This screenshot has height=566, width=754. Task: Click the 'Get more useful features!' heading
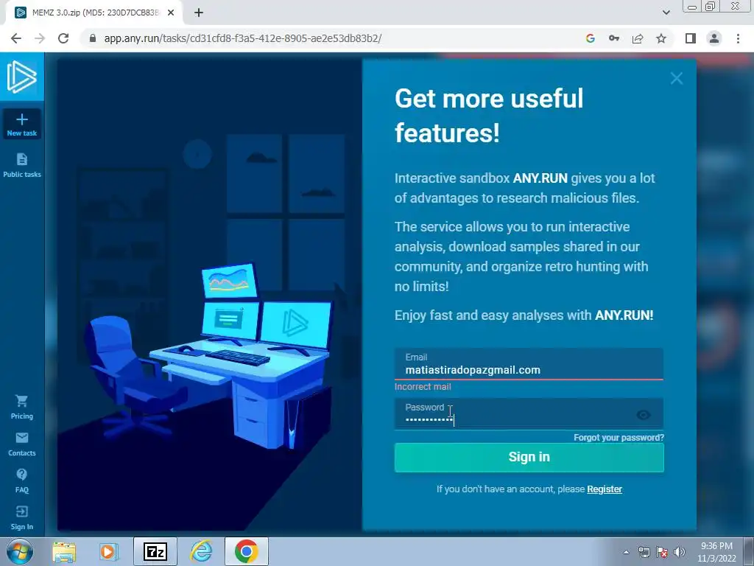coord(489,116)
